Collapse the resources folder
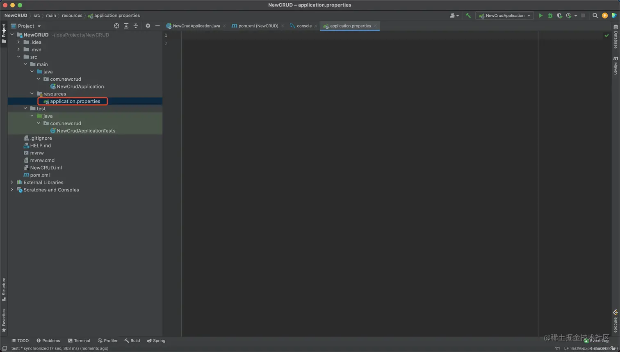The width and height of the screenshot is (620, 352). (x=32, y=94)
